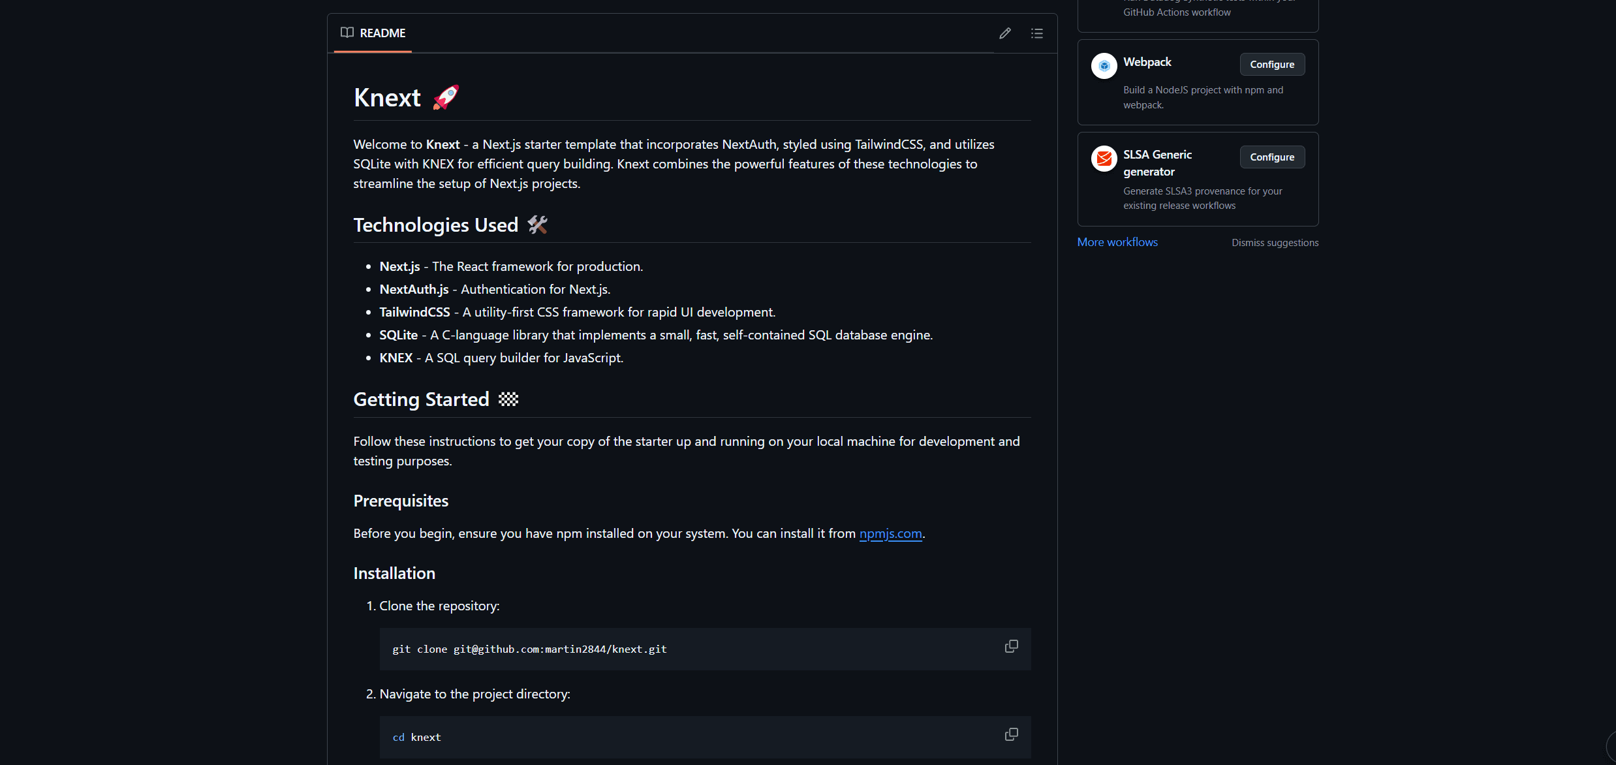The width and height of the screenshot is (1616, 765).
Task: Click the Webpack workflow logo icon
Action: tap(1104, 66)
